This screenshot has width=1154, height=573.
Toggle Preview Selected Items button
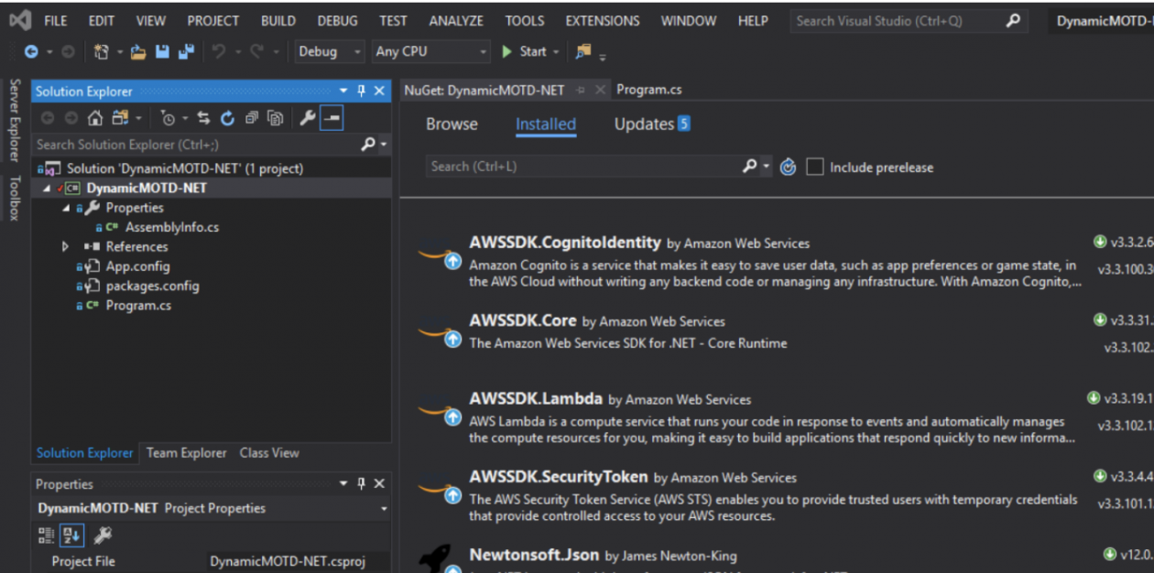click(332, 118)
